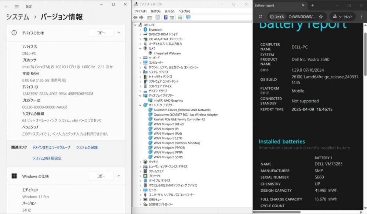Click the browser horizontal scrollbar at bottom
The height and width of the screenshot is (214, 367).
click(277, 212)
